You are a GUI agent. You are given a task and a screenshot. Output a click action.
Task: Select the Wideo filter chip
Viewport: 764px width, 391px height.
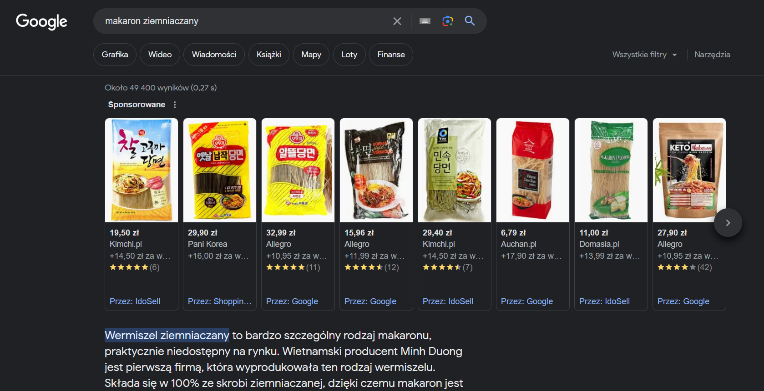[160, 54]
